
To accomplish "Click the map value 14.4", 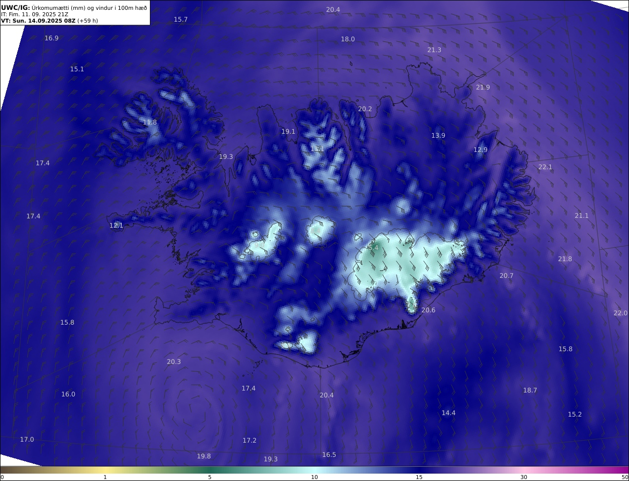I will tap(449, 413).
